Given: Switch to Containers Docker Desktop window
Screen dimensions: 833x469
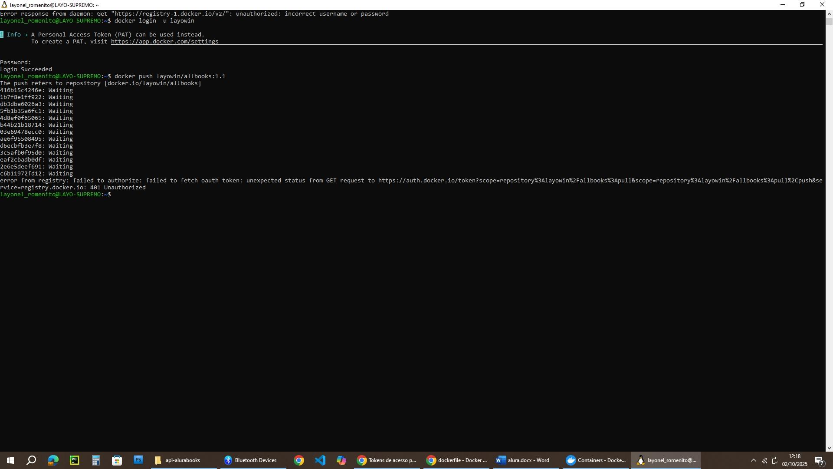Looking at the screenshot, I should click(597, 460).
